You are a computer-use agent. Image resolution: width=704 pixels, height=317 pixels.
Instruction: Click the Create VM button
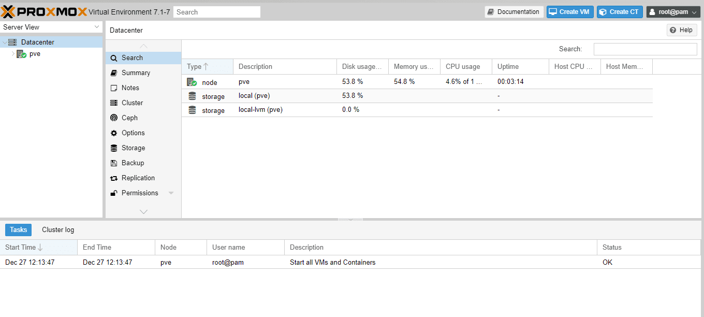(x=570, y=12)
